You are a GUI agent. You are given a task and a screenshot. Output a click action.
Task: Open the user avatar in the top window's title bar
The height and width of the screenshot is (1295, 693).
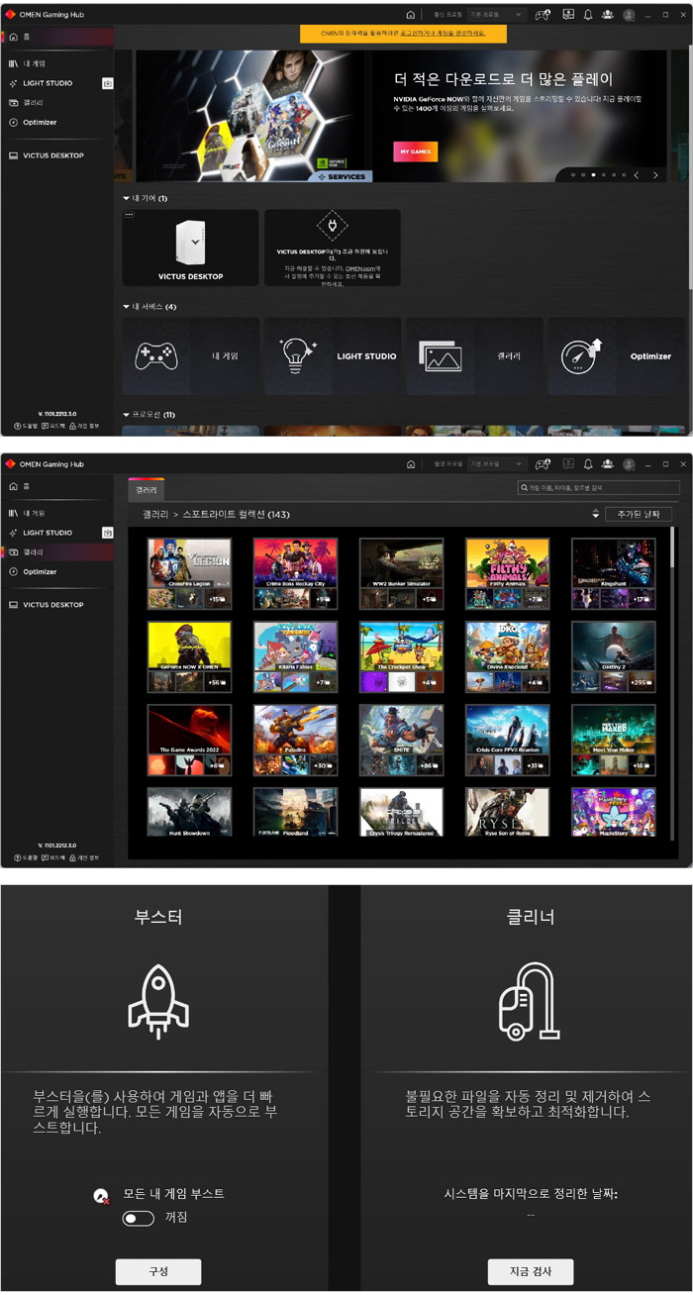[x=629, y=15]
